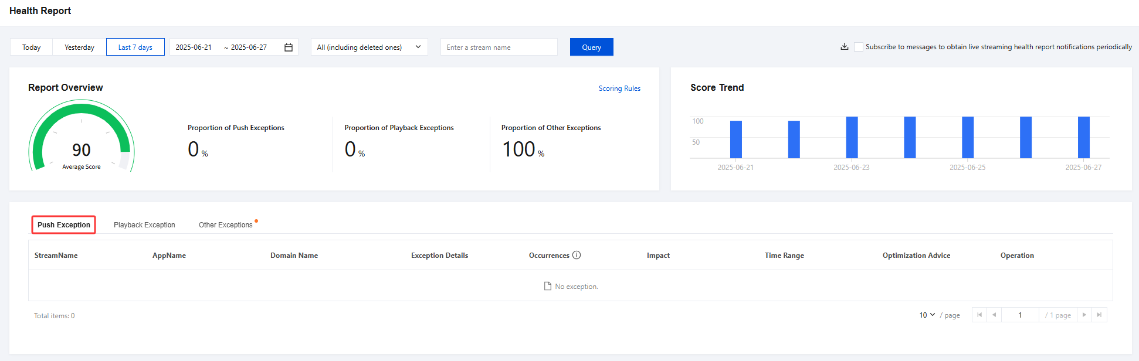Switch to Playback Exception tab

tap(144, 225)
